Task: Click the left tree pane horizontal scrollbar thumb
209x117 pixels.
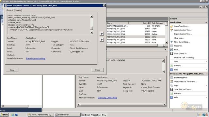Action: point(16,106)
